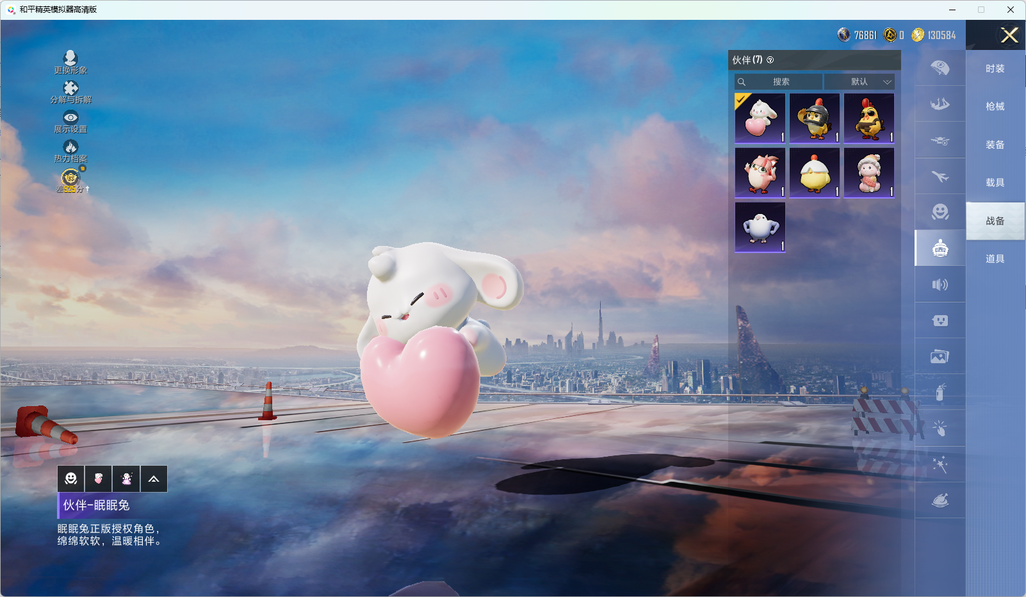
Task: Click the 差925分 score text
Action: coord(70,189)
